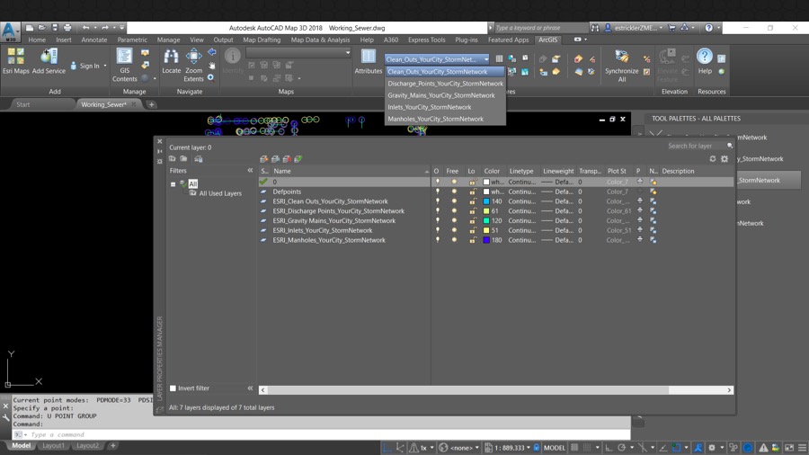Click the Locate binoculars tool
809x455 pixels.
(172, 61)
